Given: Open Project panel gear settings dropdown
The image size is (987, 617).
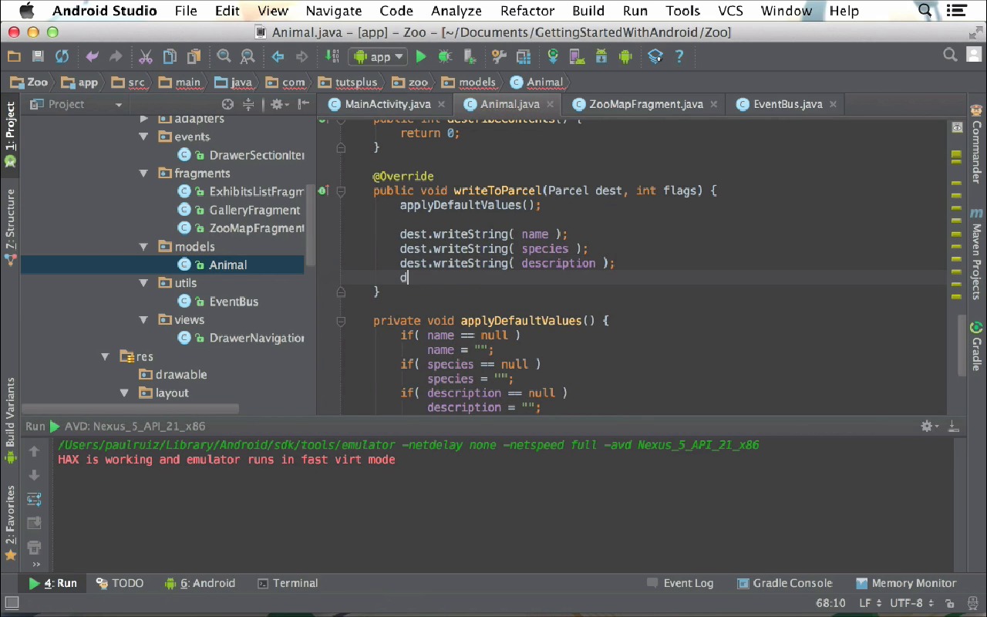Looking at the screenshot, I should (x=279, y=104).
